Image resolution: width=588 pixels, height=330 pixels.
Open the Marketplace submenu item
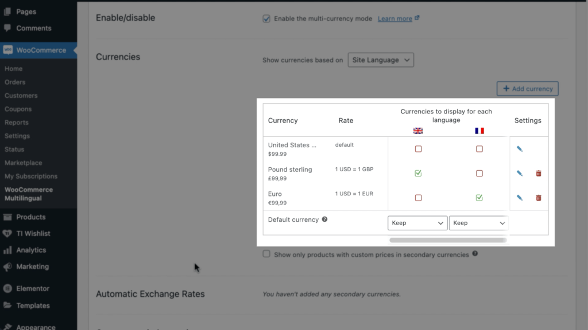[x=23, y=163]
